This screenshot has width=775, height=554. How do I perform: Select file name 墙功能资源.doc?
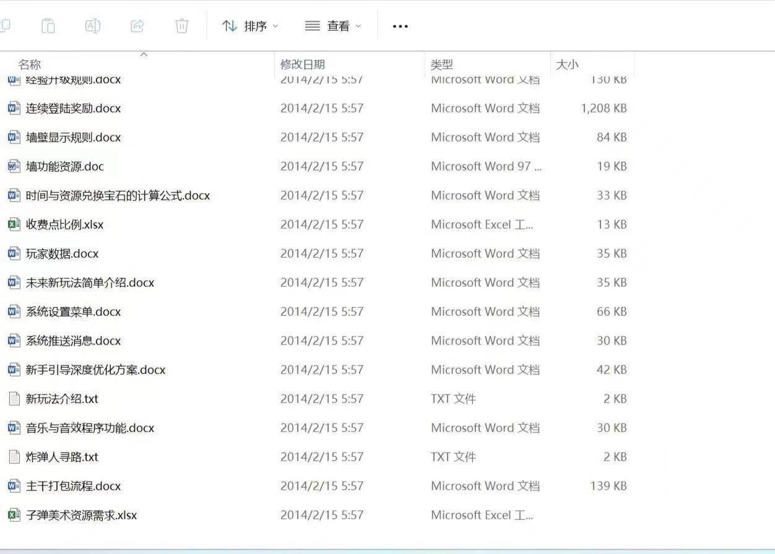(x=65, y=166)
